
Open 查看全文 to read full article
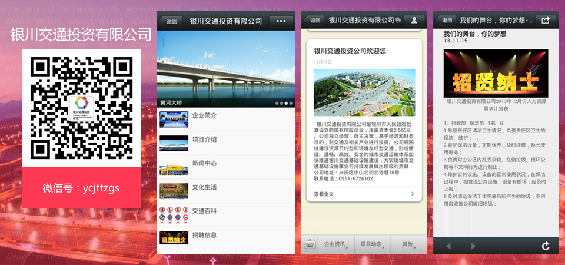pos(364,194)
